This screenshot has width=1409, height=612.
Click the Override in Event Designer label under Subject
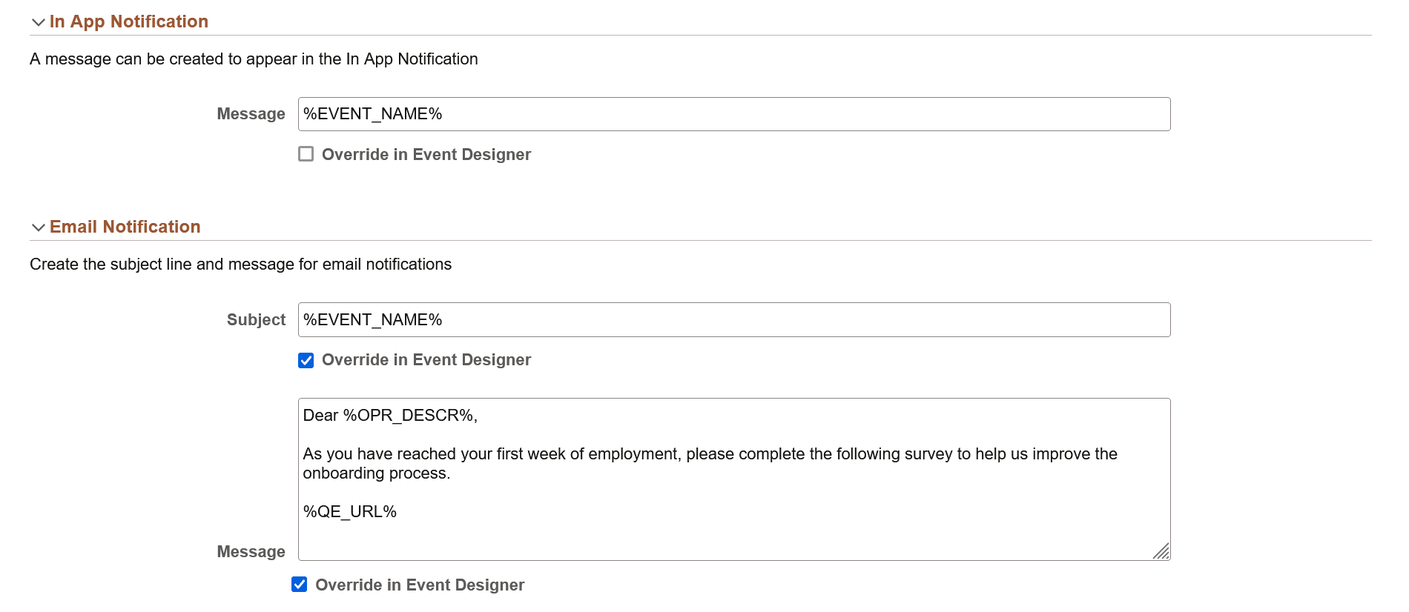coord(426,360)
